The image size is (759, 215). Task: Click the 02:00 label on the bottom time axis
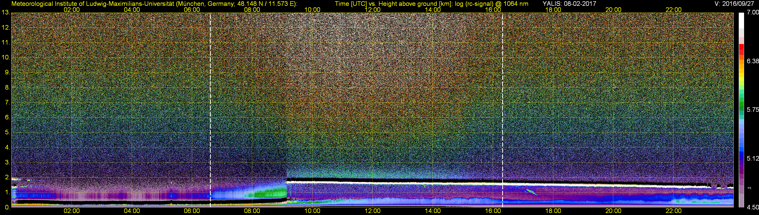72,211
